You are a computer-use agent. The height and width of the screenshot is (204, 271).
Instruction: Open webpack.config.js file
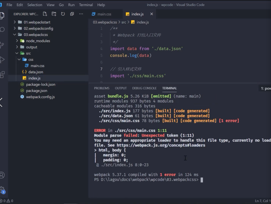40,97
